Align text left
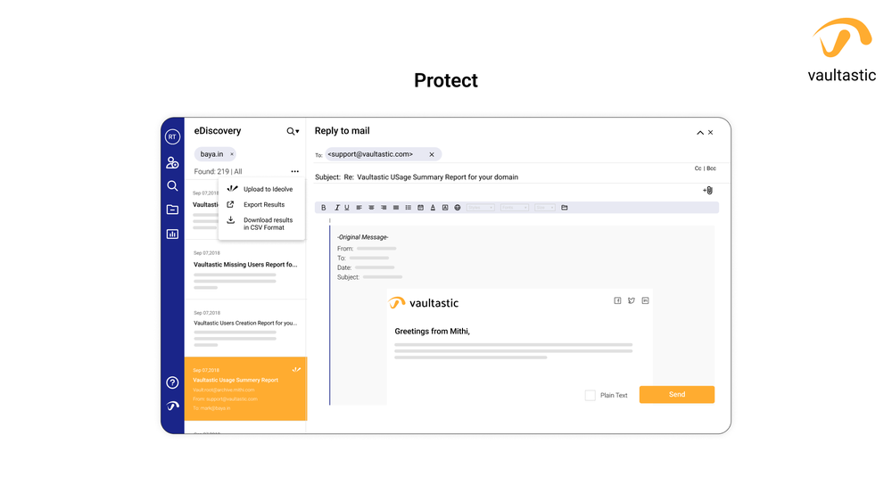 pos(359,208)
